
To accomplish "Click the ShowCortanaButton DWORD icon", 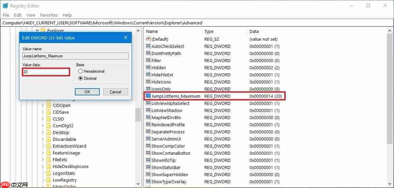I will 148,153.
